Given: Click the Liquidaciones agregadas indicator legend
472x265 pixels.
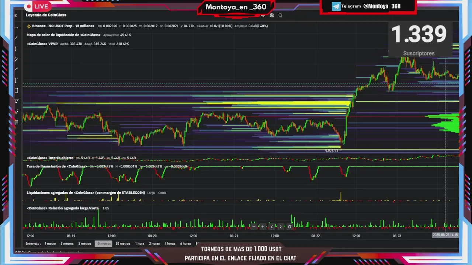Looking at the screenshot, I should (x=86, y=192).
